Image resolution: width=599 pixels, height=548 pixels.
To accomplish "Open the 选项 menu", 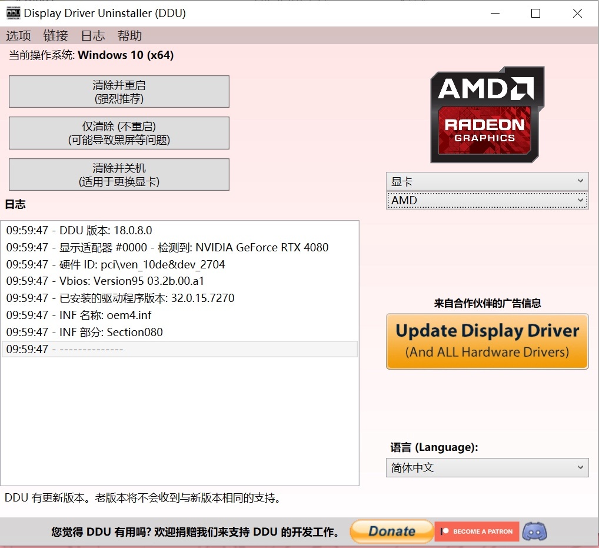I will click(18, 35).
